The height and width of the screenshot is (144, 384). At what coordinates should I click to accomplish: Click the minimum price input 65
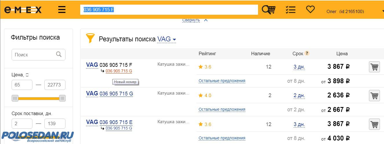point(22,85)
